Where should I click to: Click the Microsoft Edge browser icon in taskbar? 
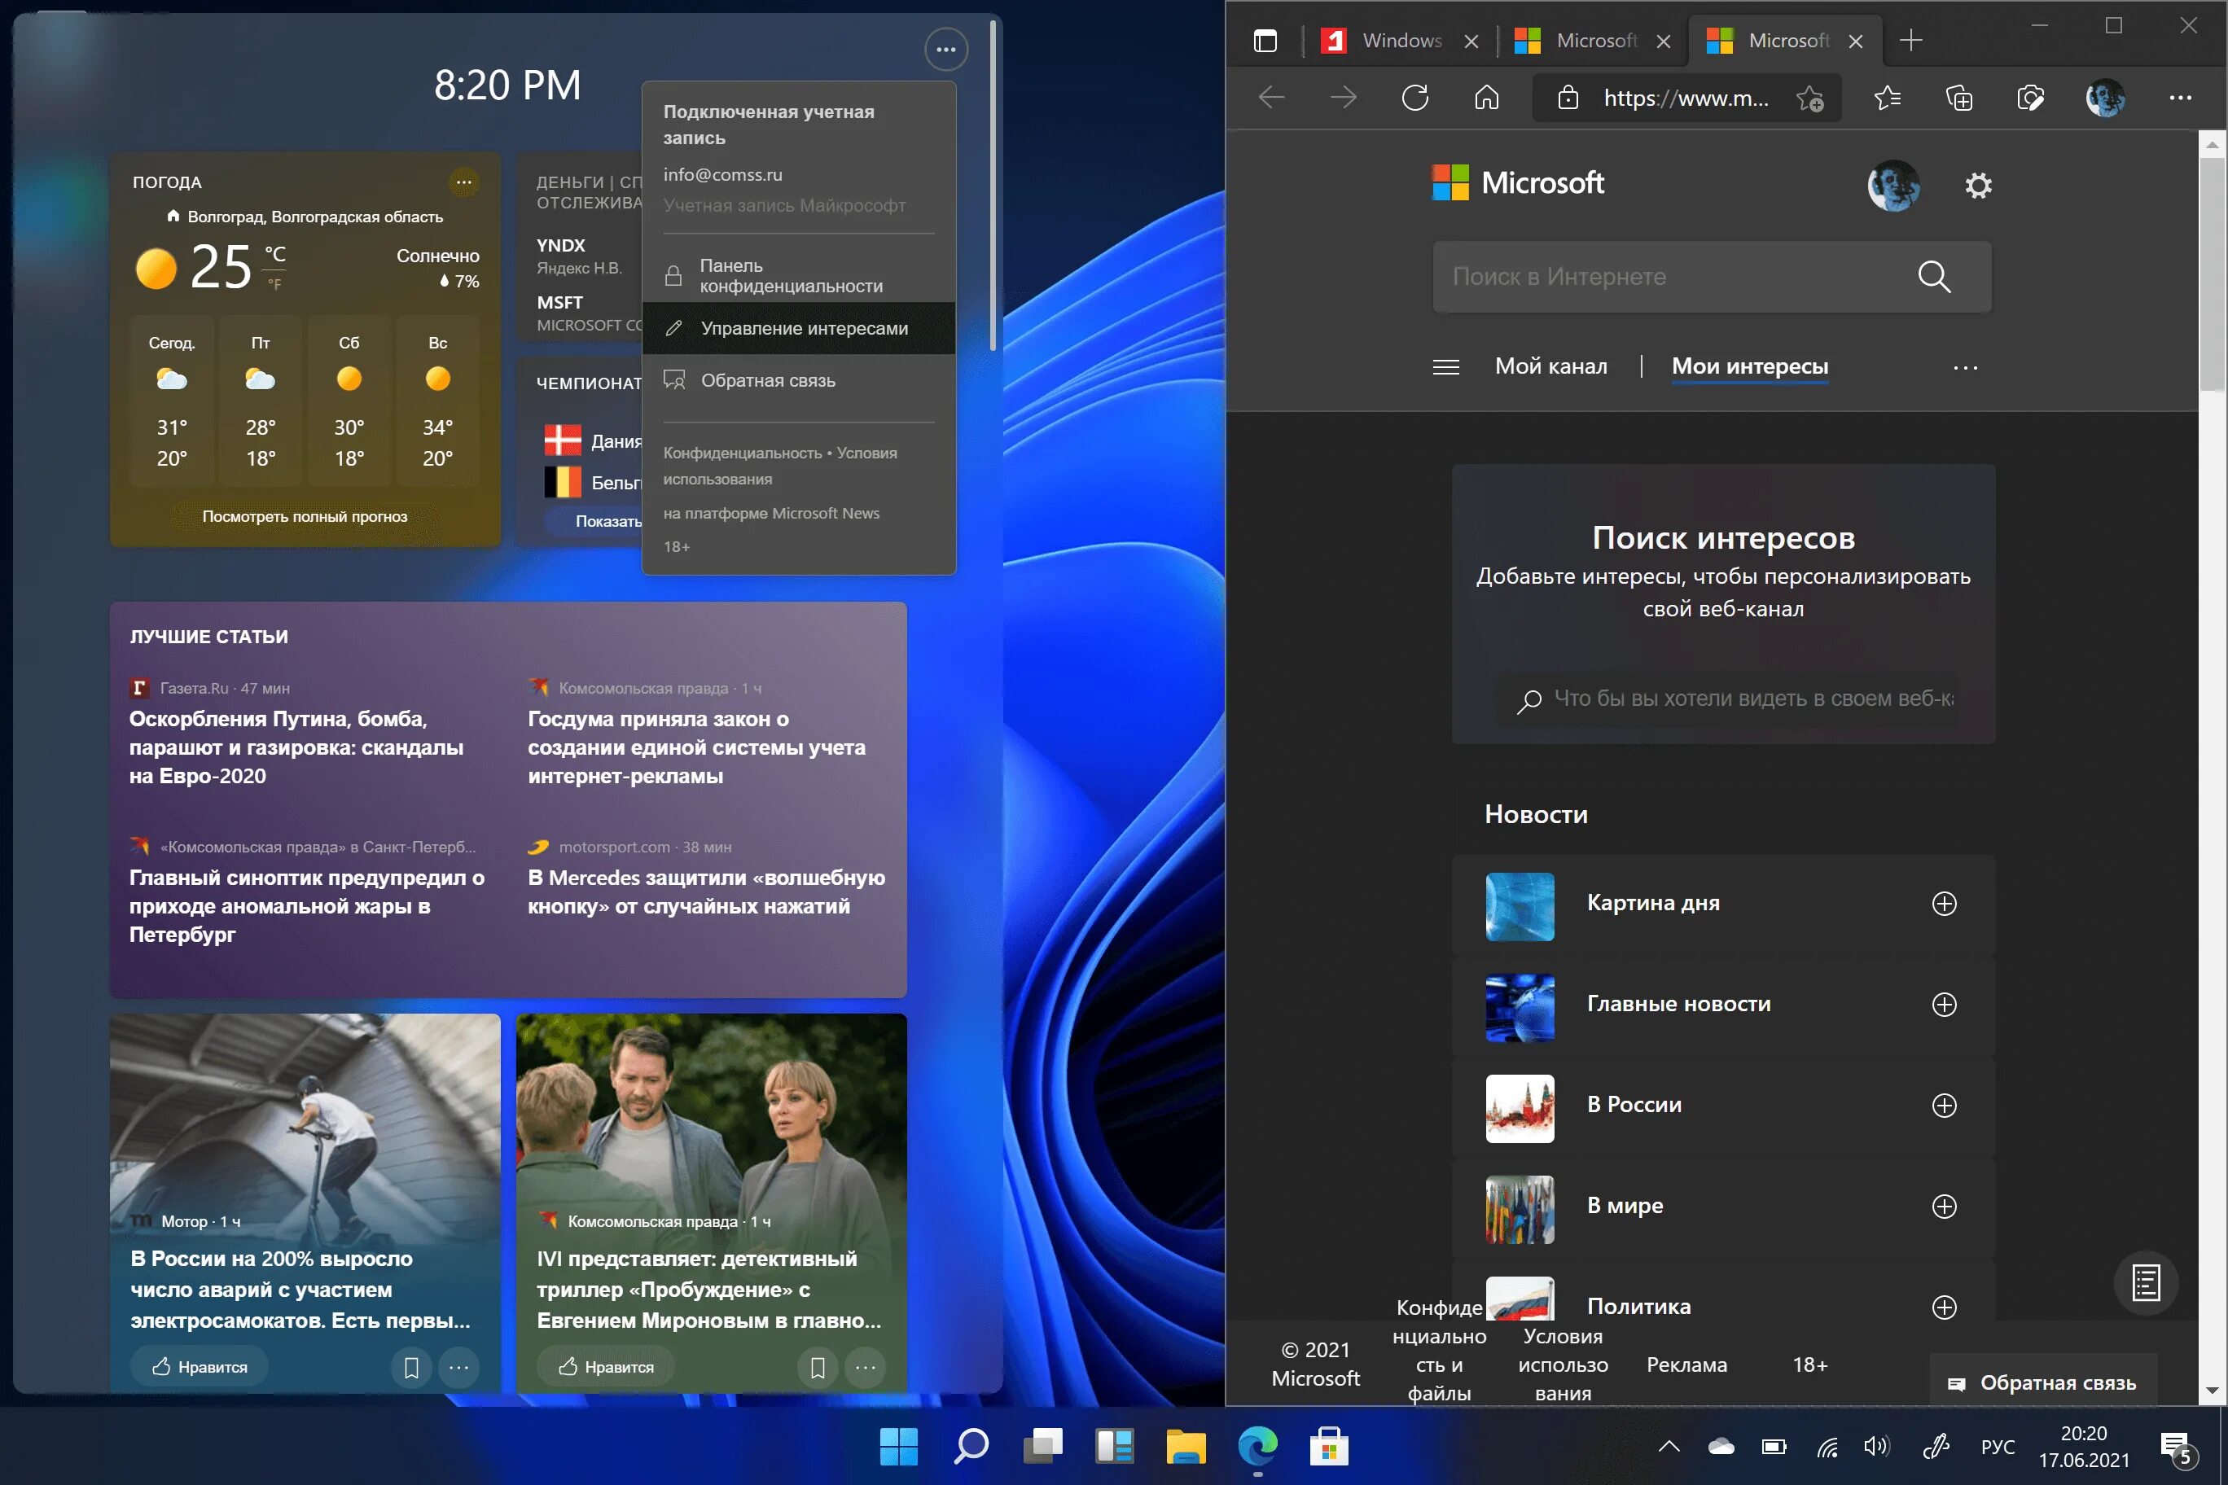click(x=1258, y=1440)
